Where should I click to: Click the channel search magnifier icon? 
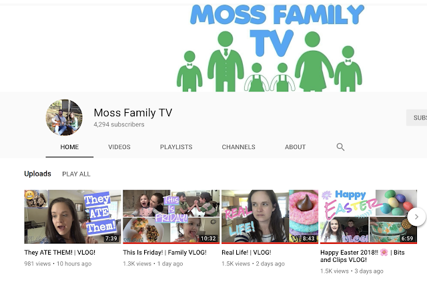tap(340, 147)
